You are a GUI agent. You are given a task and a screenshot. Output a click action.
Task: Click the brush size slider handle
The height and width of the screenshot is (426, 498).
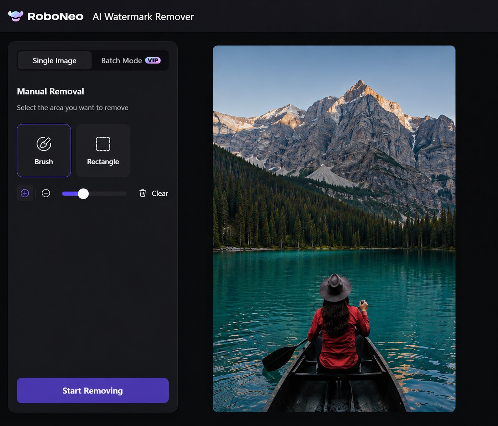coord(83,194)
